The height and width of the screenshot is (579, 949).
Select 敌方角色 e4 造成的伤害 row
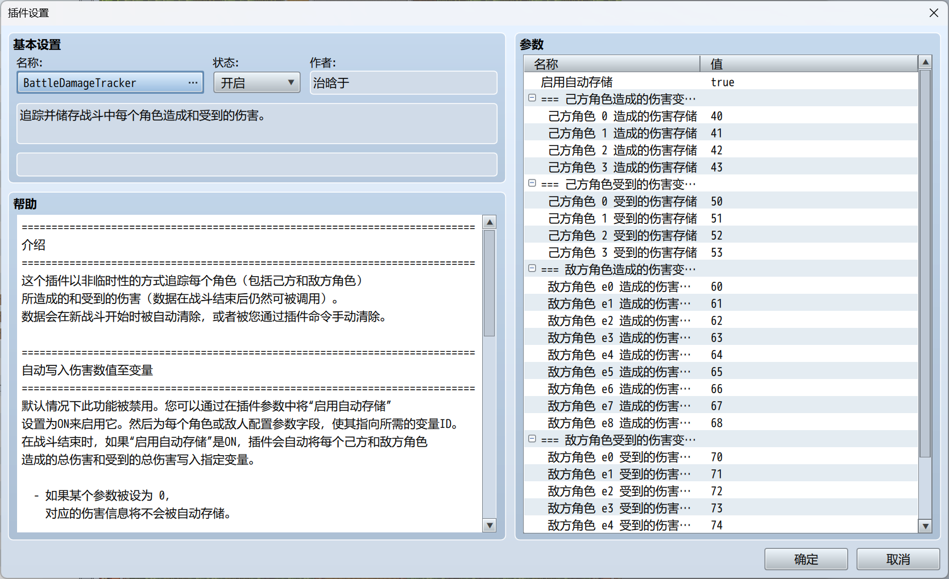click(x=721, y=355)
